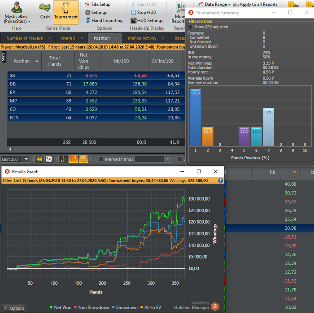Switch to Number of Players tab

click(x=24, y=38)
